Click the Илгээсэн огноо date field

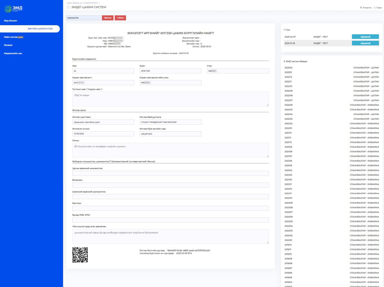[x=103, y=134]
